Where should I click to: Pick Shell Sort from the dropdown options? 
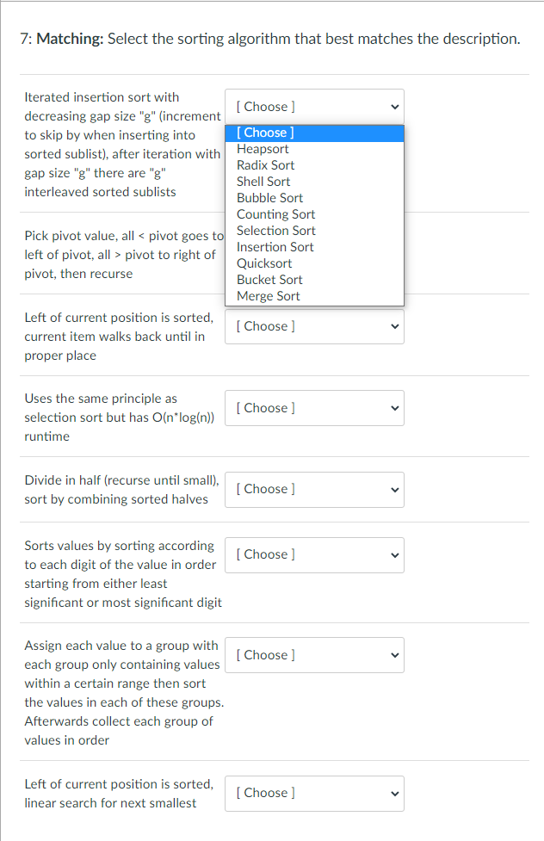[314, 182]
